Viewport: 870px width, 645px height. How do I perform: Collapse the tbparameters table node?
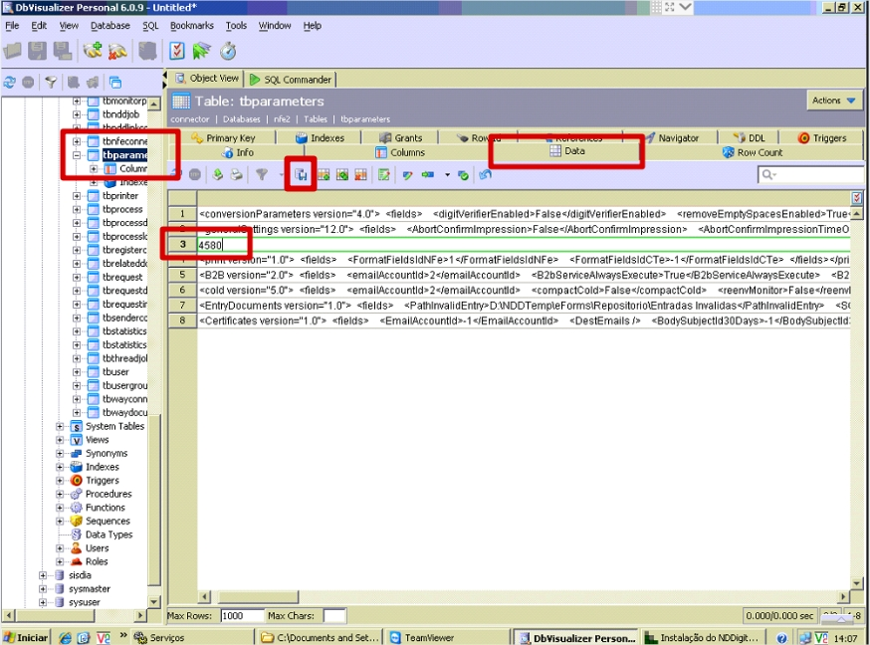(x=77, y=155)
